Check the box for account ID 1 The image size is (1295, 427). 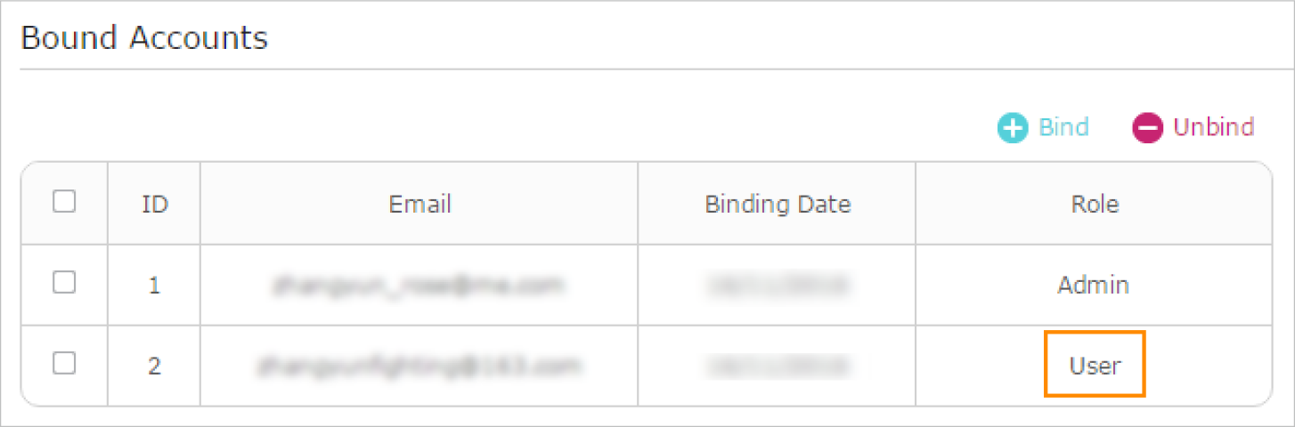[64, 283]
